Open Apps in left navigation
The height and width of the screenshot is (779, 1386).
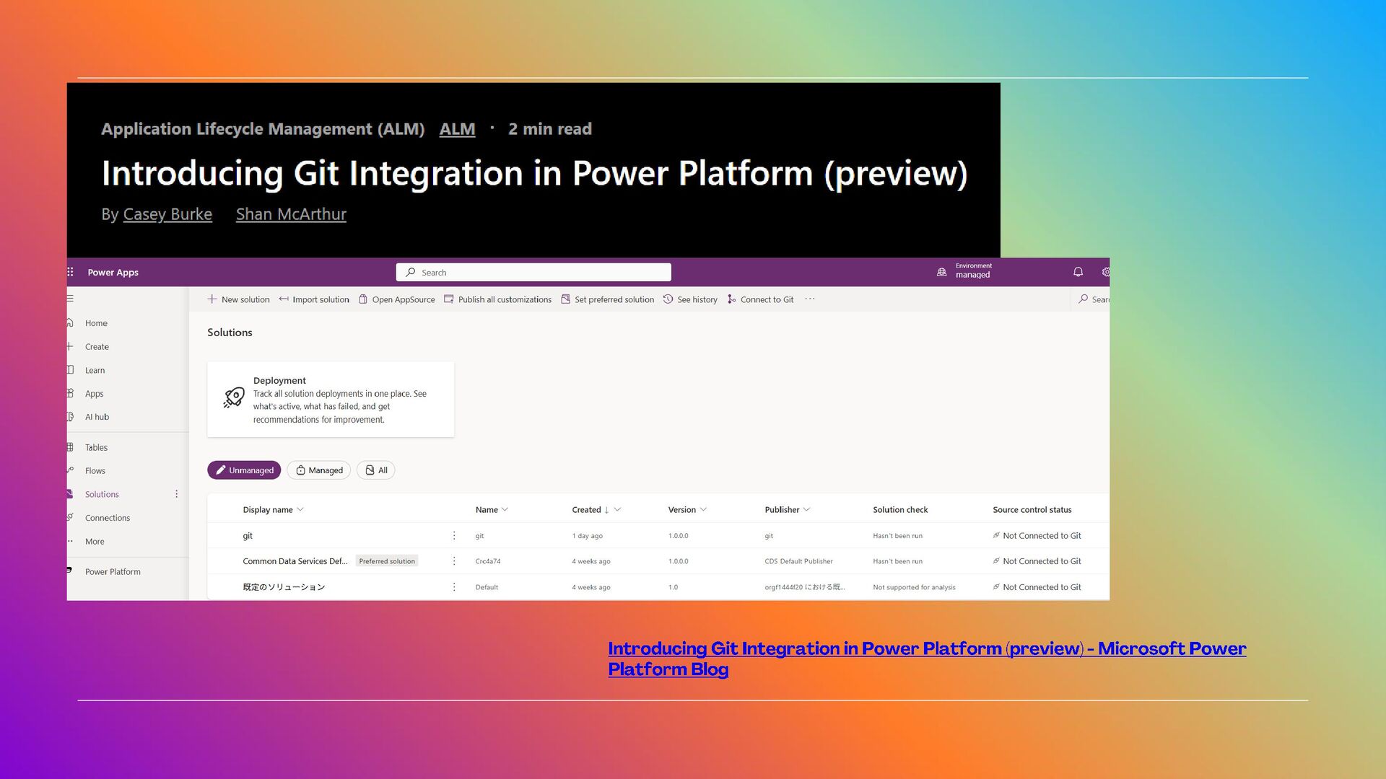click(94, 393)
